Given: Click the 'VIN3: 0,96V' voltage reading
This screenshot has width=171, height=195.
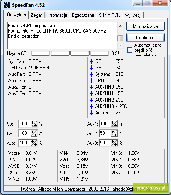Looking at the screenshot, I should 125,166.
